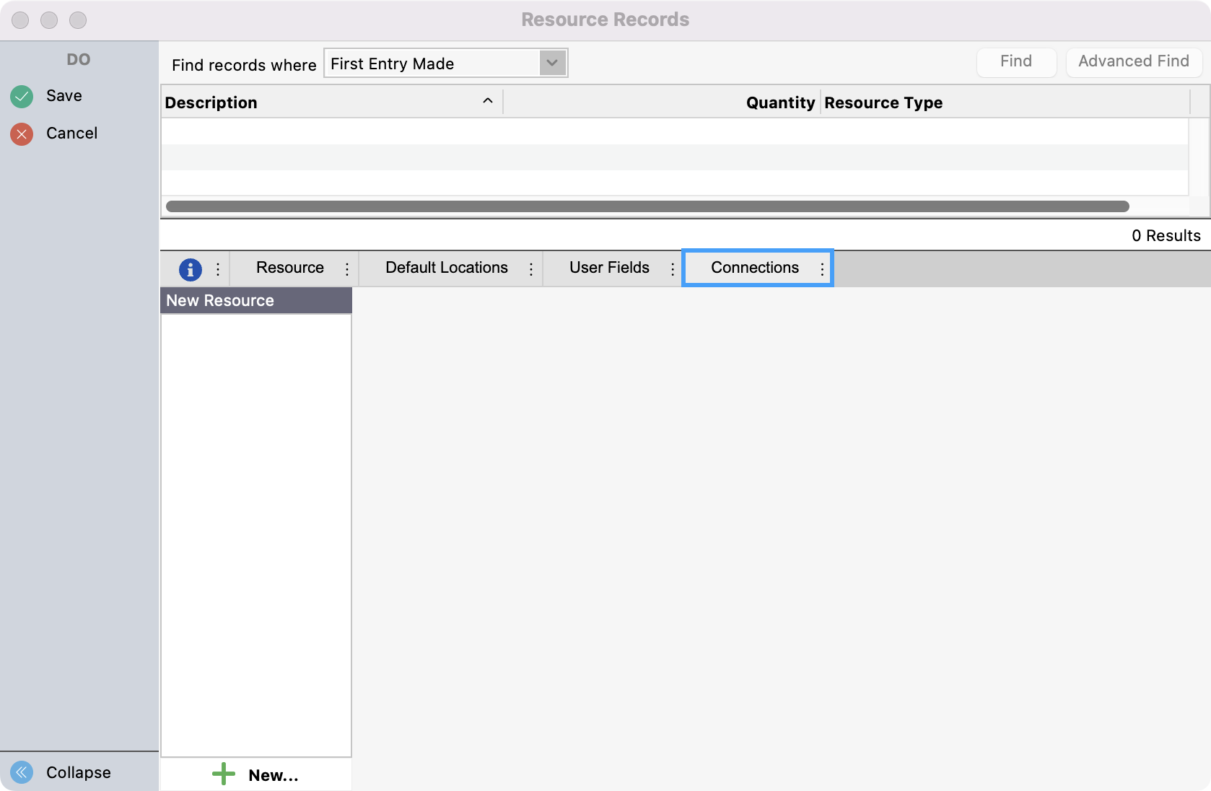
Task: Click the green plus New icon
Action: 224,774
